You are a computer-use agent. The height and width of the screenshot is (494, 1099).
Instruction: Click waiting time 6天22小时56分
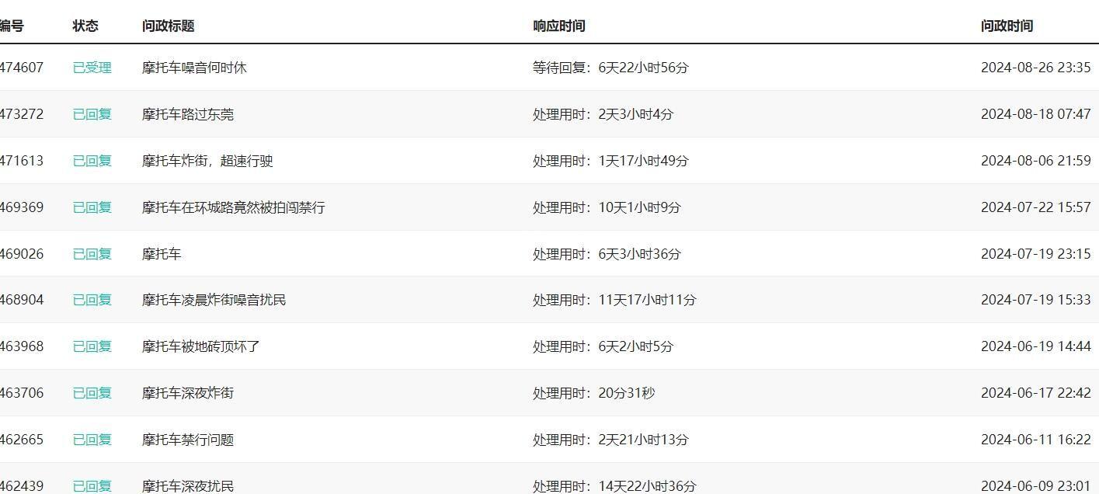tap(644, 68)
